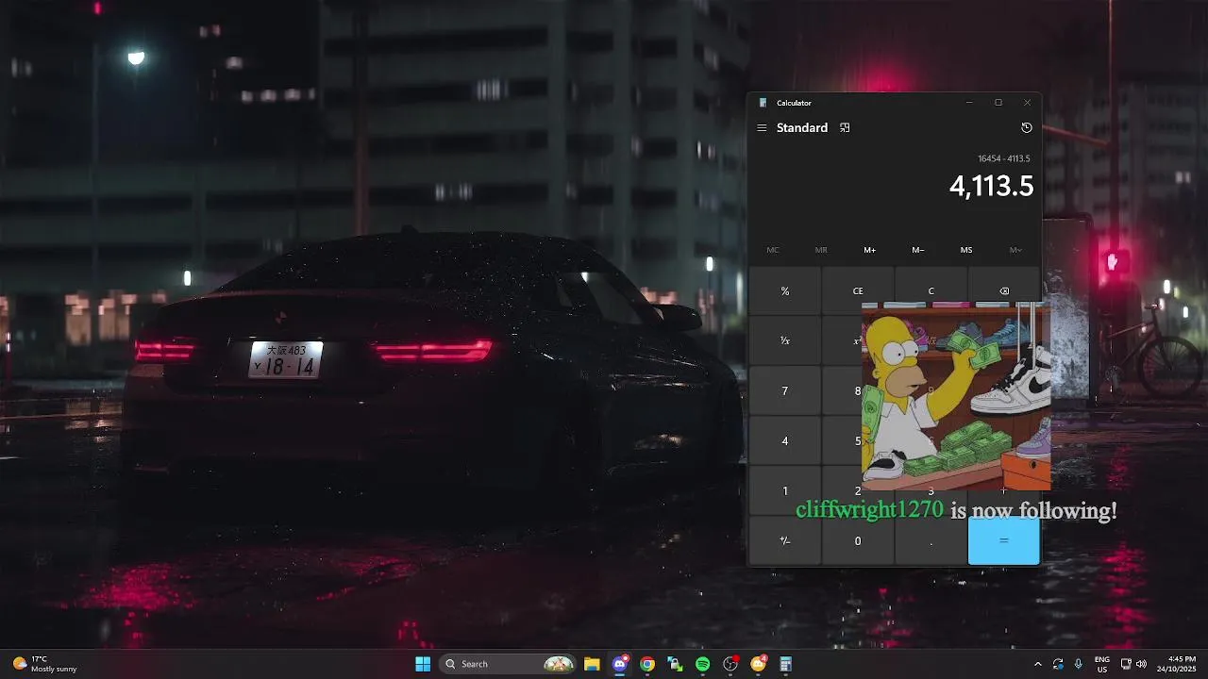Minimize the Calculator window
This screenshot has width=1208, height=679.
pos(969,103)
